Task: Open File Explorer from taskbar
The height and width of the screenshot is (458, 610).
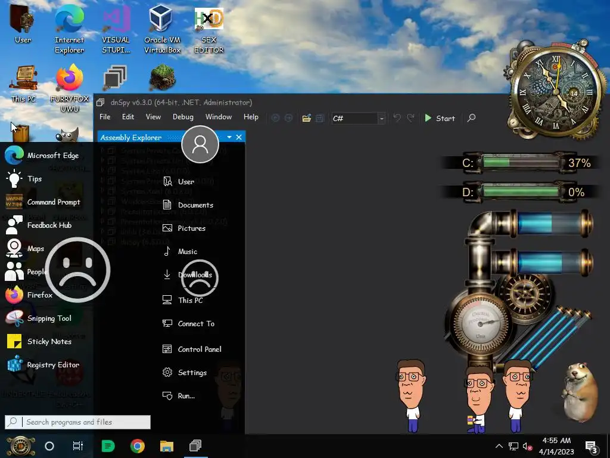Action: point(167,446)
